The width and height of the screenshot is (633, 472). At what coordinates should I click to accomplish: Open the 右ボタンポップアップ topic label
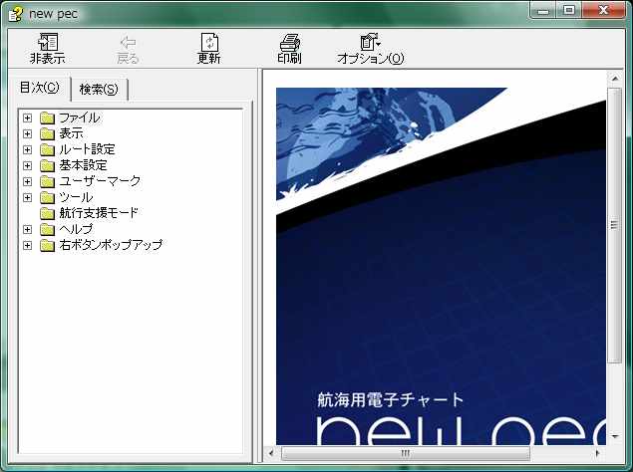pos(111,245)
